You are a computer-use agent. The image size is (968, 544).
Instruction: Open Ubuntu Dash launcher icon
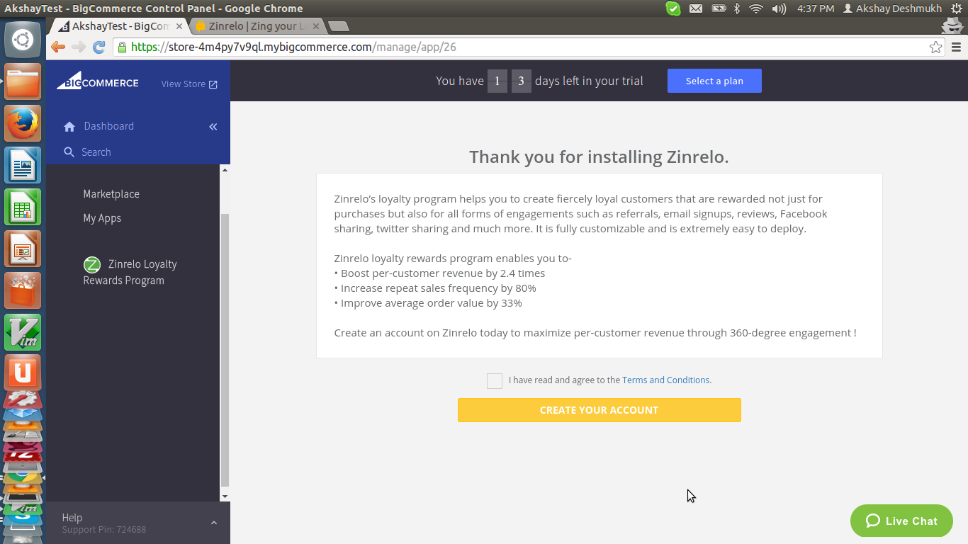23,40
